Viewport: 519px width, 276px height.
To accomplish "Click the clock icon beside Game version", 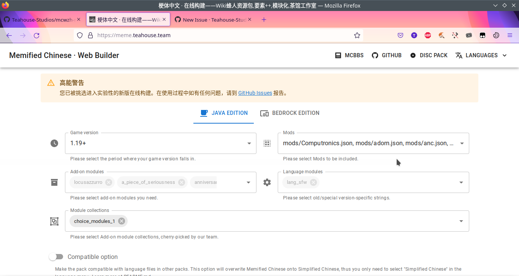I will point(54,143).
